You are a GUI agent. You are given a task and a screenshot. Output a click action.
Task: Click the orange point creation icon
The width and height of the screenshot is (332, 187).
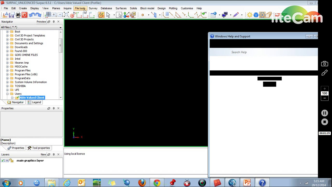(x=142, y=15)
